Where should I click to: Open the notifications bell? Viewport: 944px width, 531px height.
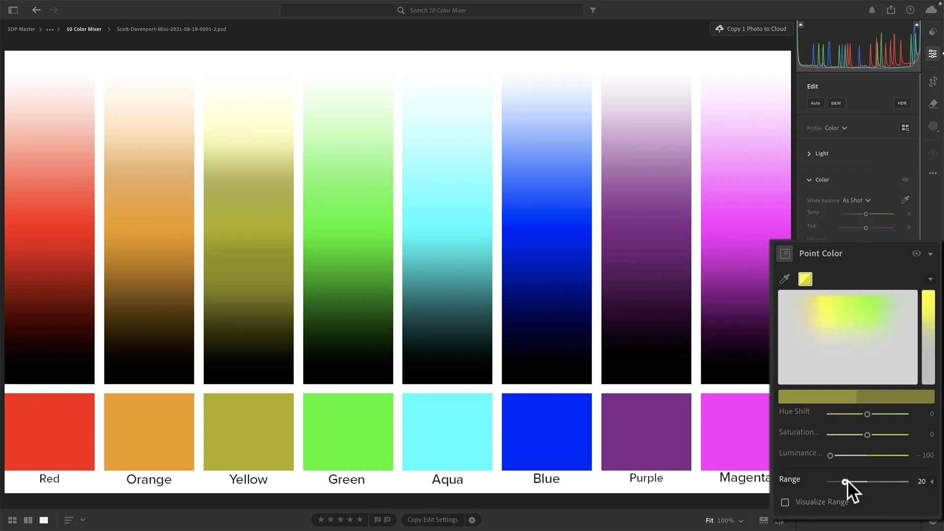(872, 10)
